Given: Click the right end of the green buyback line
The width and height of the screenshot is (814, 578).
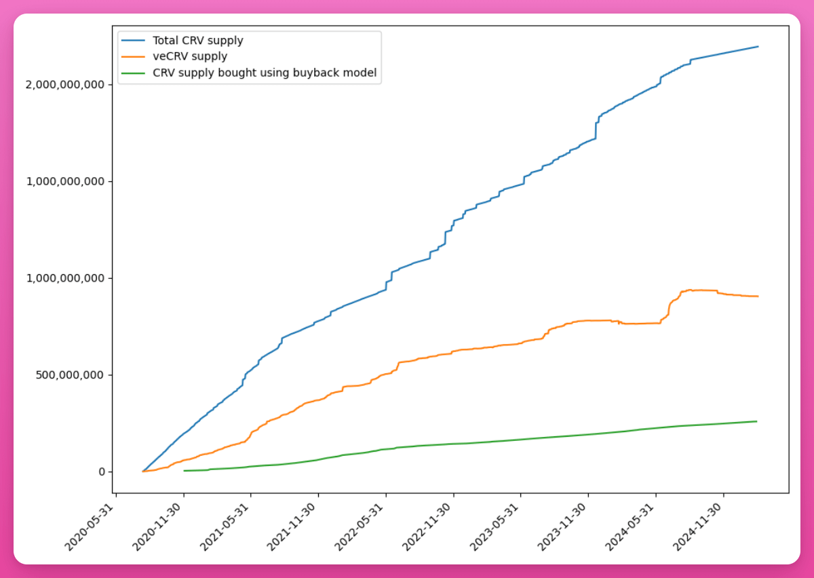Looking at the screenshot, I should [756, 421].
